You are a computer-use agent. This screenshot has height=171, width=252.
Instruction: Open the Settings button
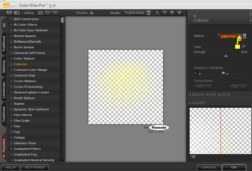coord(35,167)
